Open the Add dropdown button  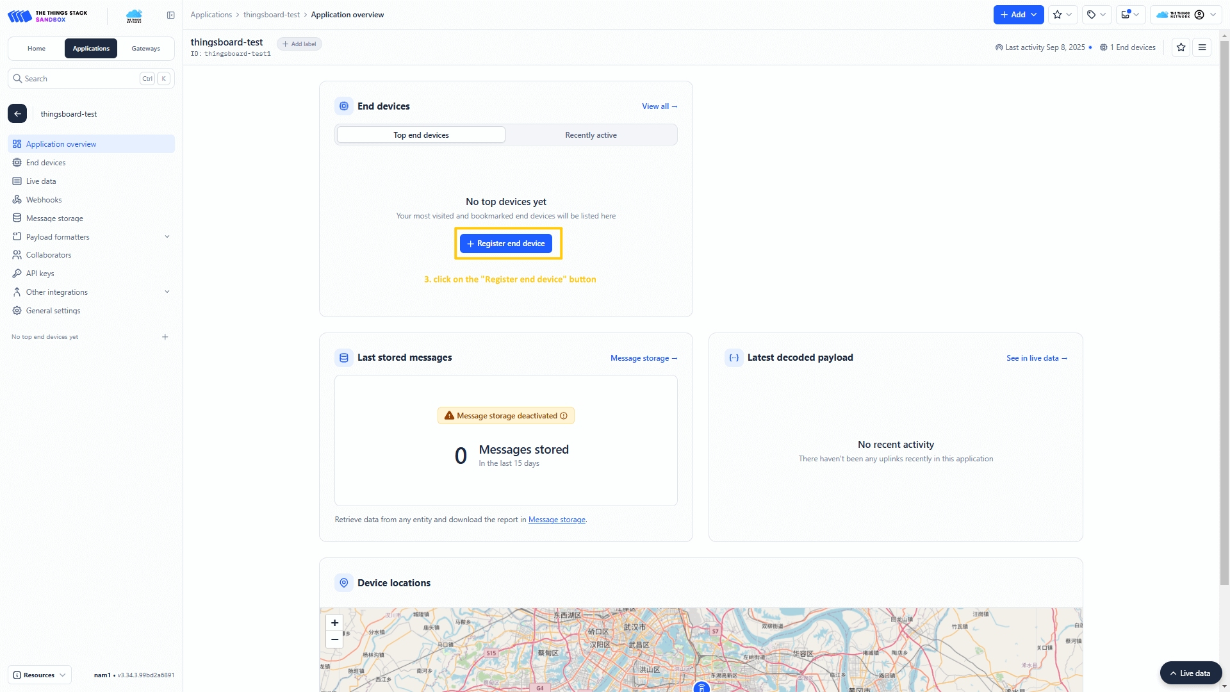(x=1018, y=15)
